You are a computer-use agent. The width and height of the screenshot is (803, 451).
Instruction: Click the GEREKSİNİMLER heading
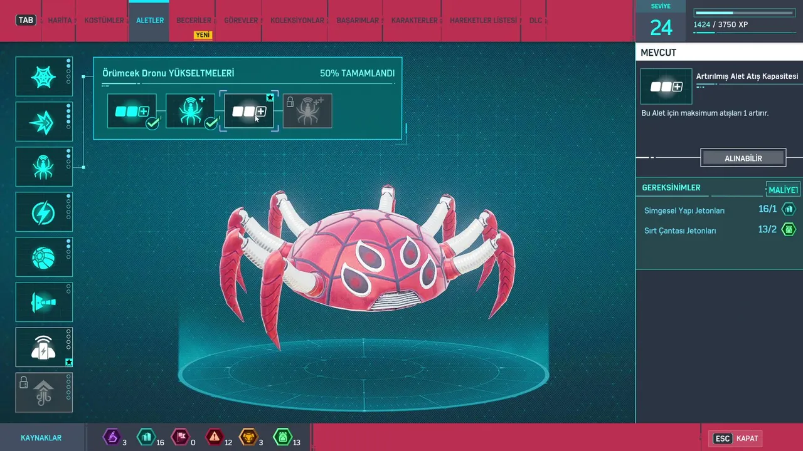[671, 187]
